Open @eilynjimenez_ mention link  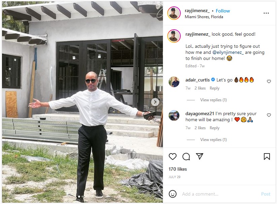point(228,52)
